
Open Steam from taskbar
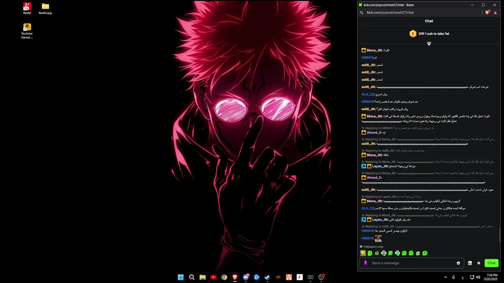click(x=267, y=277)
